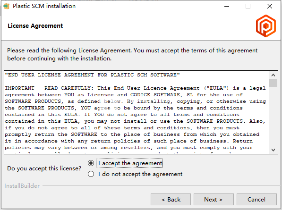Minimize the Plastic SCM installation window
Image resolution: width=282 pixels, height=210 pixels.
point(227,6)
